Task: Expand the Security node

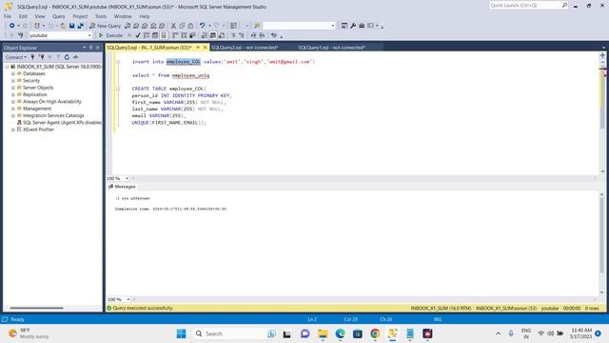Action: 13,81
